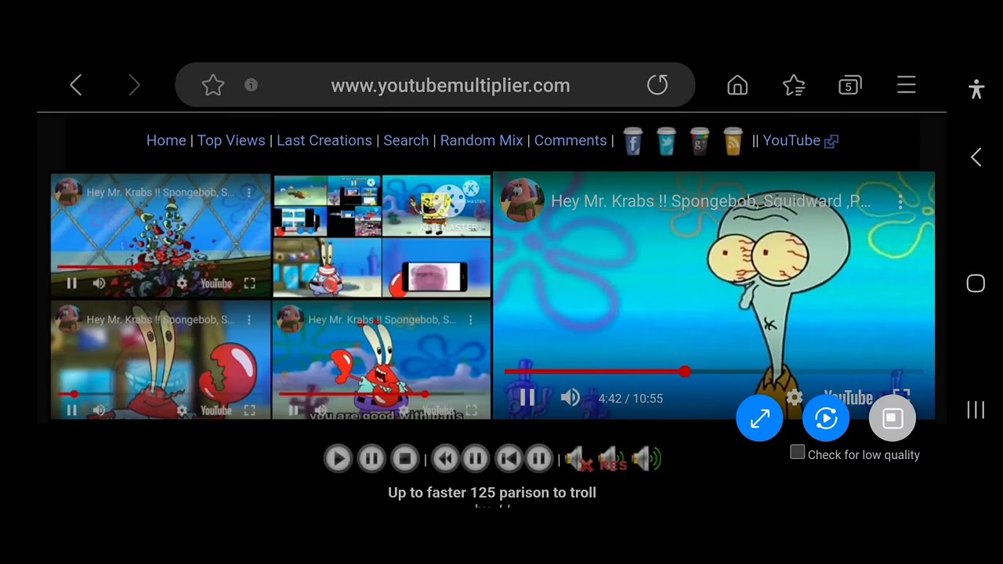Go back with the browser back arrow
The width and height of the screenshot is (1003, 564).
(76, 85)
